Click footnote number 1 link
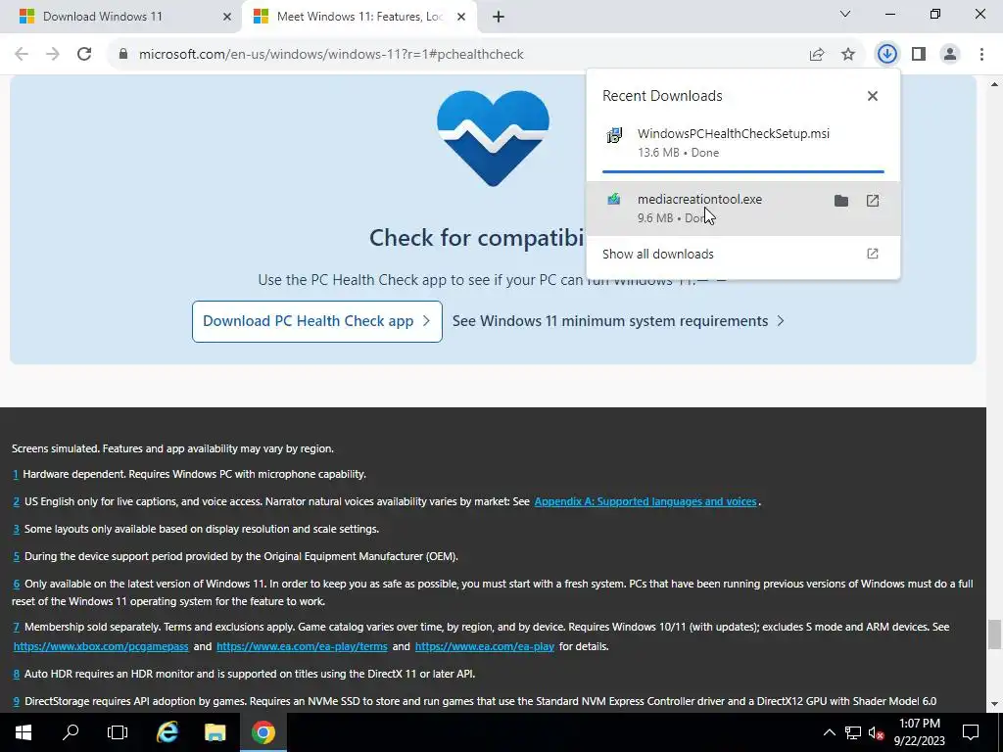 (16, 475)
